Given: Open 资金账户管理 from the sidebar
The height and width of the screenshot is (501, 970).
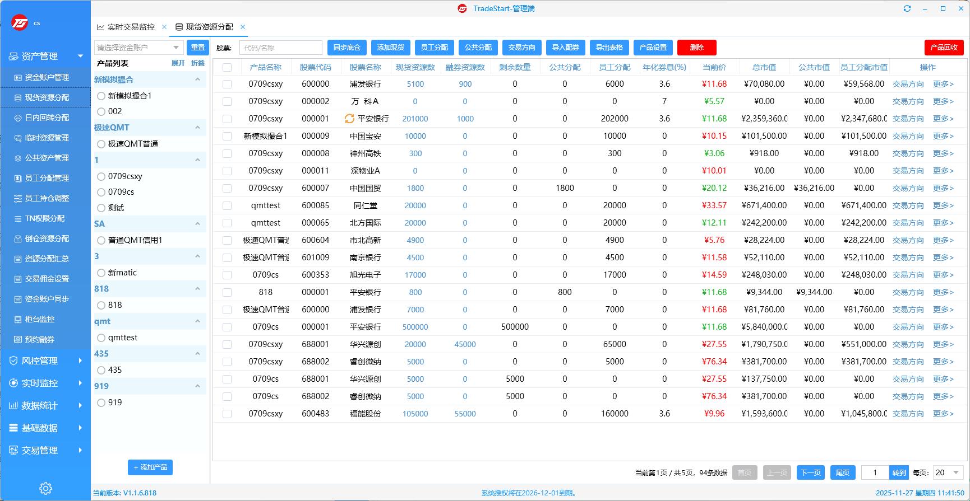Looking at the screenshot, I should (x=47, y=77).
